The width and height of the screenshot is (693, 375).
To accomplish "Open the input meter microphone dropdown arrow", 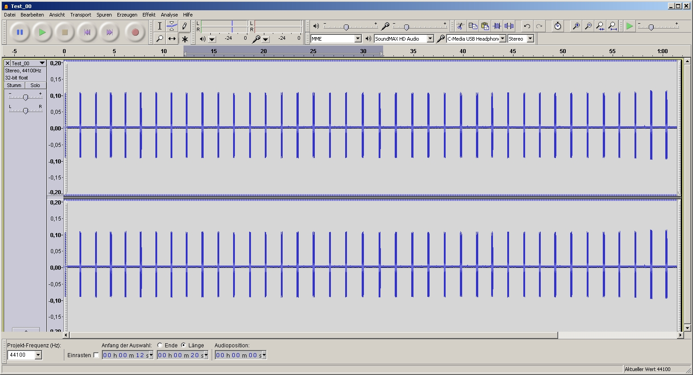I will pos(266,39).
